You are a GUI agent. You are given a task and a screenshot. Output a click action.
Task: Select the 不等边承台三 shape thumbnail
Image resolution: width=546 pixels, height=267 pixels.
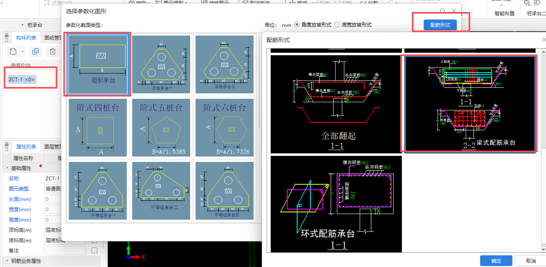tap(224, 191)
